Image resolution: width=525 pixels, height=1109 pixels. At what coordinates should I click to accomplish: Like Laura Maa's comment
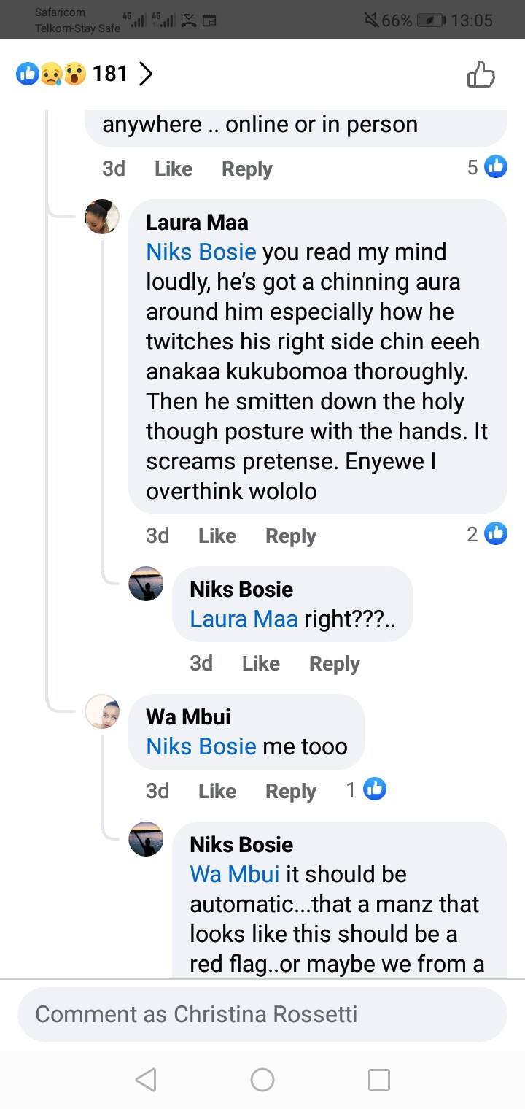coord(217,536)
